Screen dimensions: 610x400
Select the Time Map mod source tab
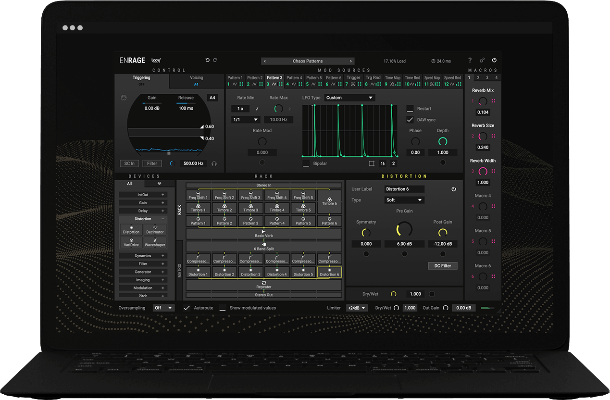point(393,81)
